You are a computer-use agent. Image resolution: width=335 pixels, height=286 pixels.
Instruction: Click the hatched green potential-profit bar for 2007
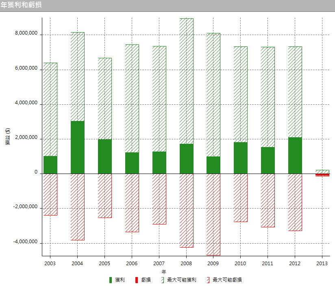tap(159, 99)
